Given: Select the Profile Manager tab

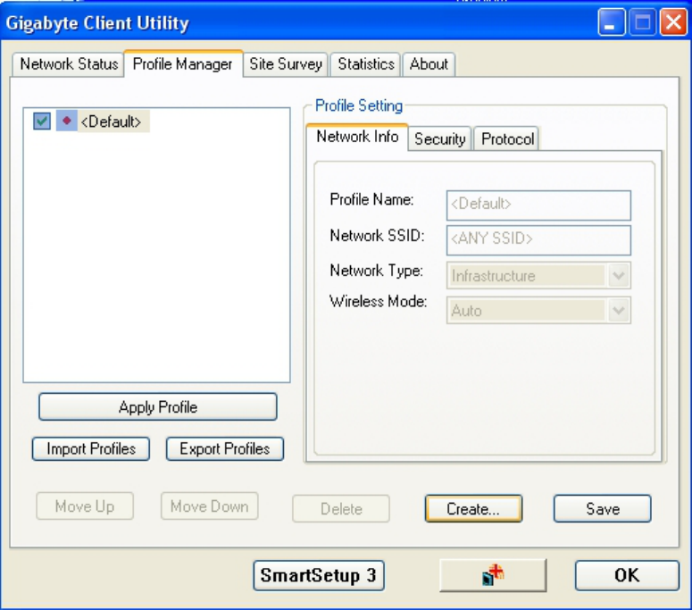Looking at the screenshot, I should [183, 64].
